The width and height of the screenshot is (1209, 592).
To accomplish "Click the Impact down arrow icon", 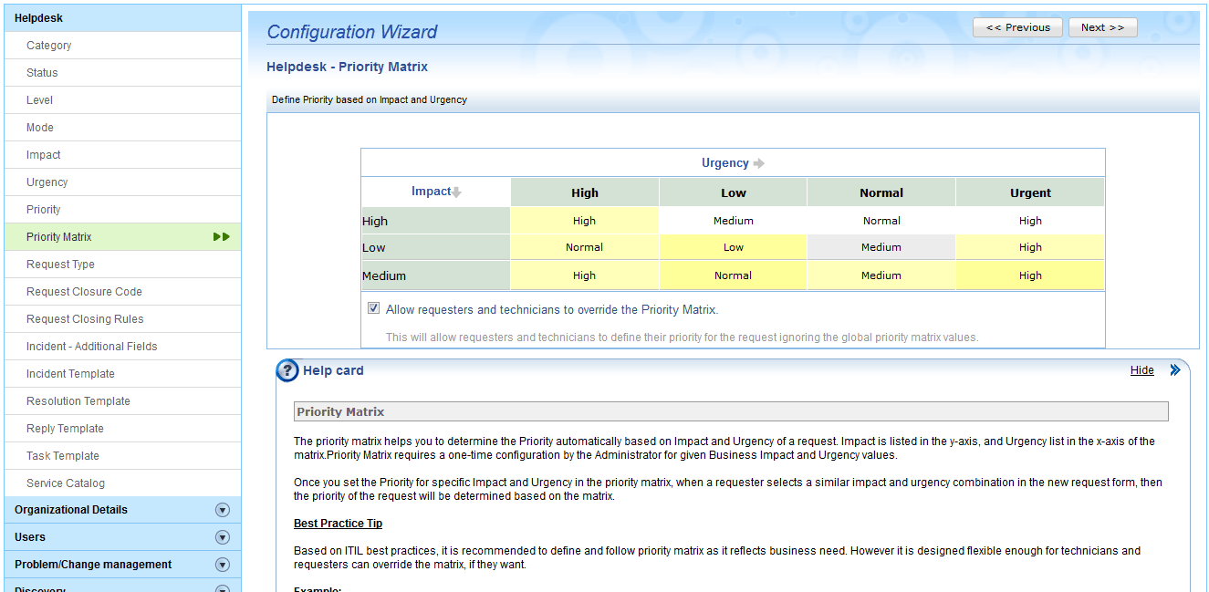I will click(456, 192).
